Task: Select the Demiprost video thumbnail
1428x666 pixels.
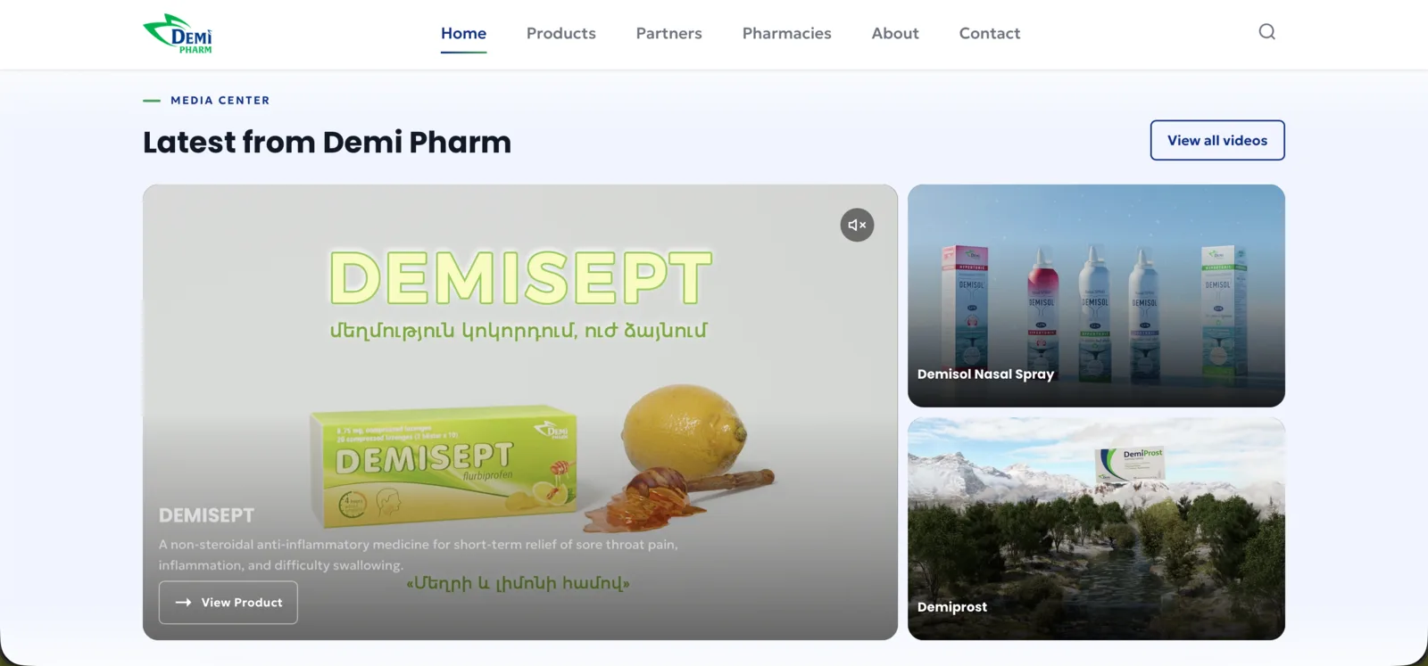Action: (1096, 529)
